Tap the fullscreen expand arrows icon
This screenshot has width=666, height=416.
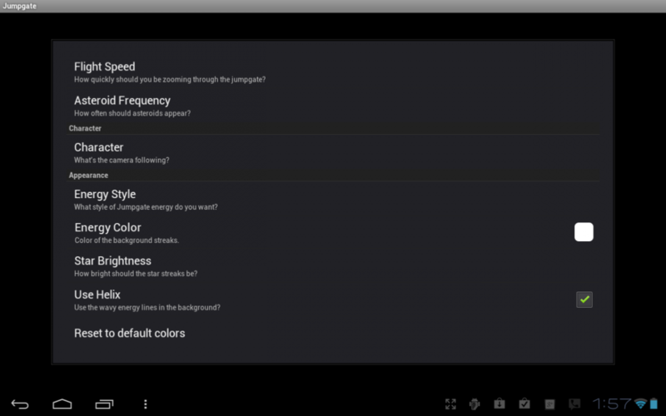click(x=450, y=404)
